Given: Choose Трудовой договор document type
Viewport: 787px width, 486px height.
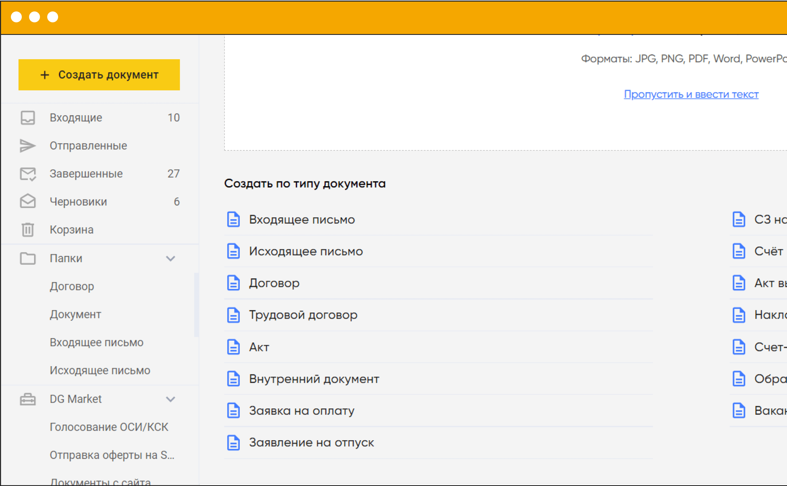Looking at the screenshot, I should click(303, 315).
